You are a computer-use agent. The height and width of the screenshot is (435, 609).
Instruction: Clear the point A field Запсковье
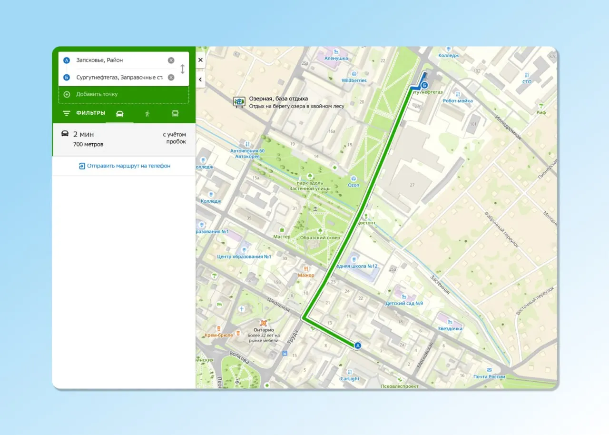[x=171, y=60]
